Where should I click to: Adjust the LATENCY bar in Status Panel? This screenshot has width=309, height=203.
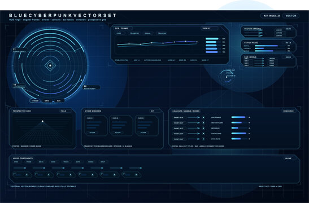(x=270, y=48)
